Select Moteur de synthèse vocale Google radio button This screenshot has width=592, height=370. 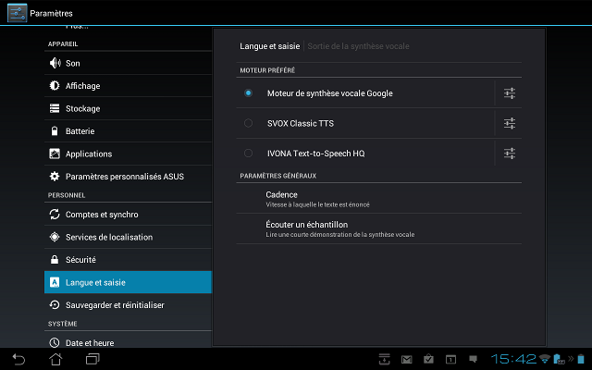tap(248, 92)
